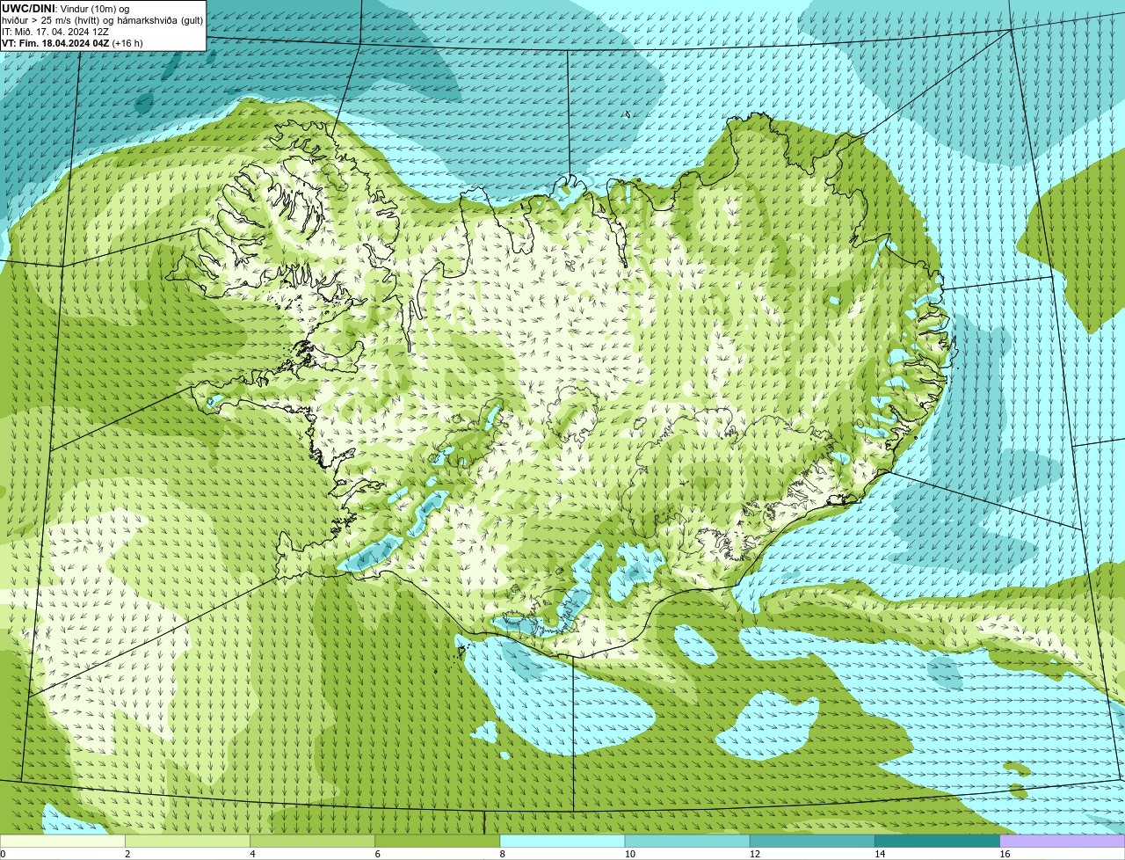Click the palest 0–2 m/s legend segment

point(62,842)
